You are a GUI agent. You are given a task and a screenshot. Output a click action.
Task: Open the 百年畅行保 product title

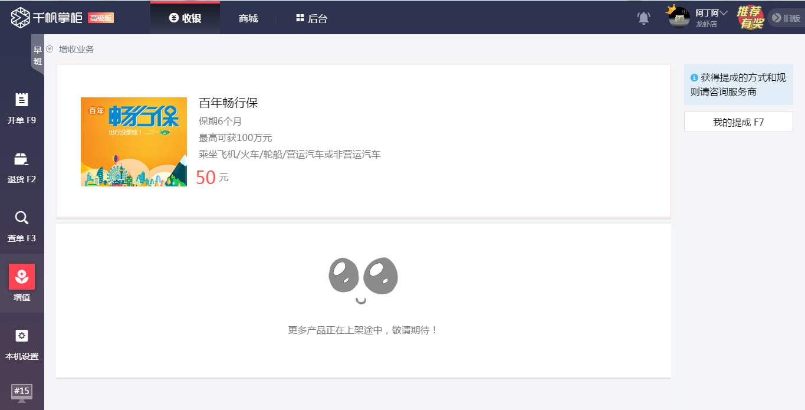pos(228,103)
